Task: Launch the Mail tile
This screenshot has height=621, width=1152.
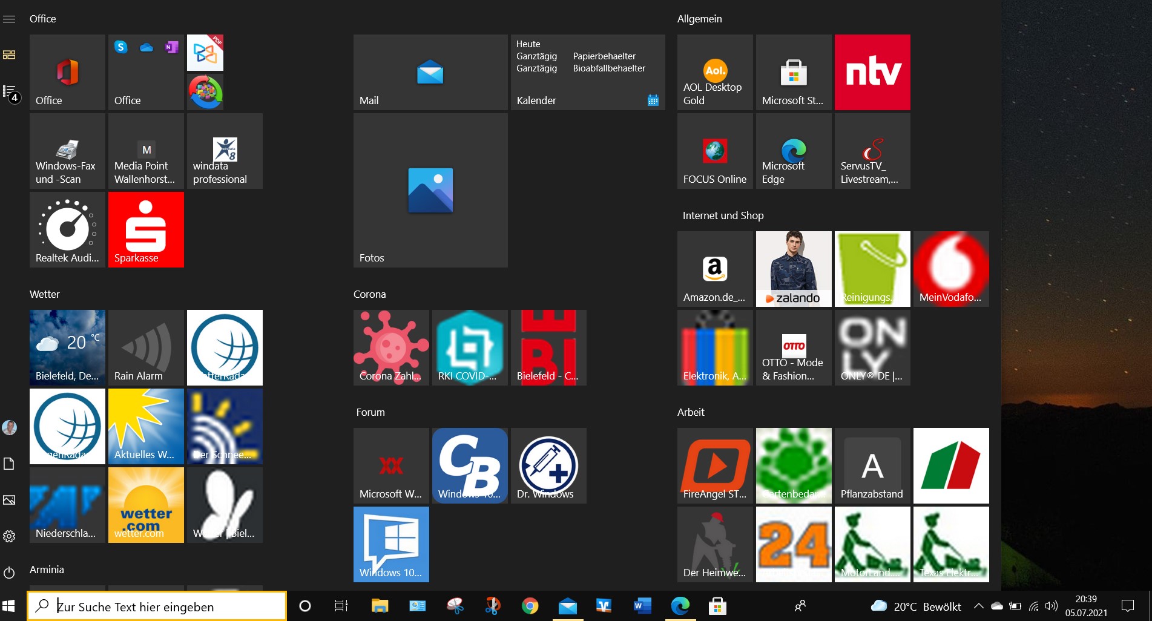Action: click(x=430, y=72)
